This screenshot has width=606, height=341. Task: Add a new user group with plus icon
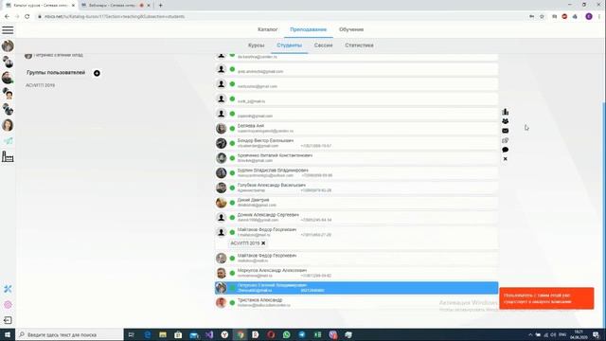coord(97,73)
